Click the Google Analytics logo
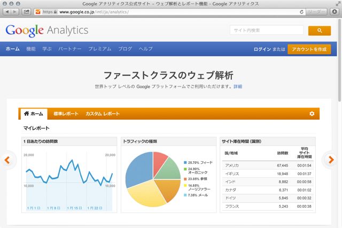Image resolution: width=342 pixels, height=228 pixels. (x=47, y=30)
